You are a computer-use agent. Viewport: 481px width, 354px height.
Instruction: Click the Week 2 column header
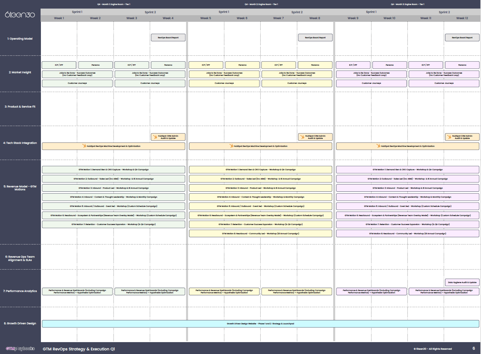pos(95,18)
